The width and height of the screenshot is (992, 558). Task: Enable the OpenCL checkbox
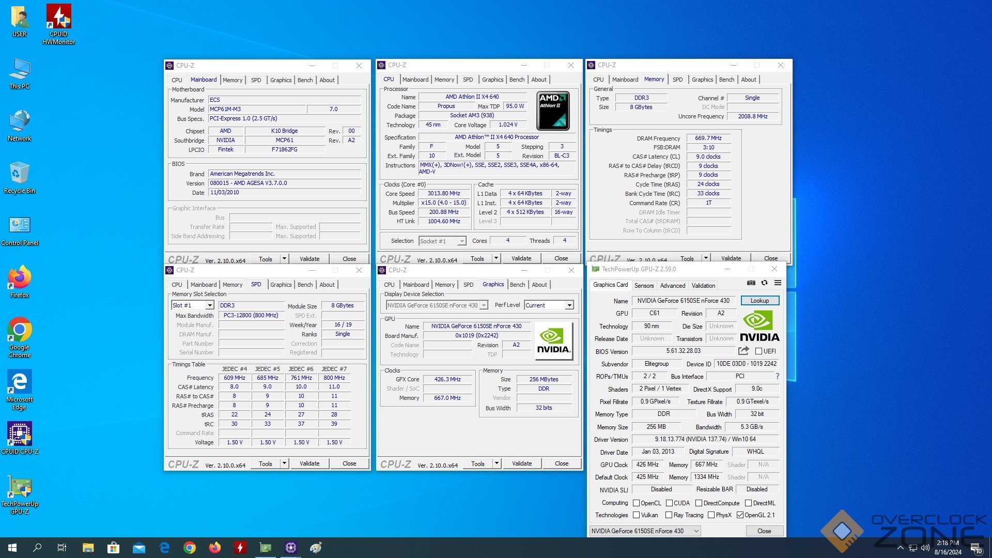[637, 503]
